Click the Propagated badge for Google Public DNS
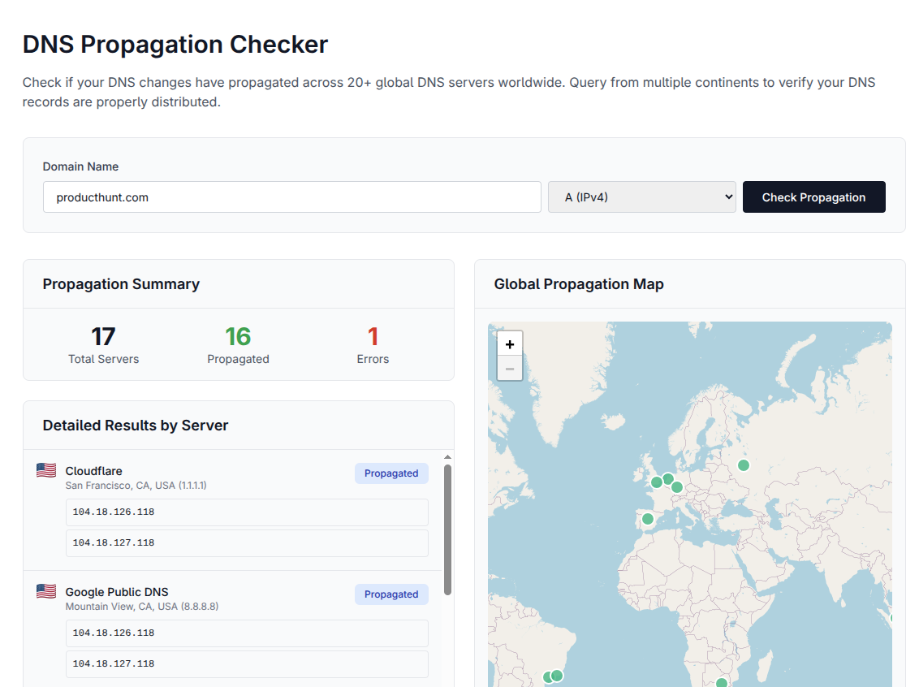Screen dimensions: 919x687 click(391, 594)
